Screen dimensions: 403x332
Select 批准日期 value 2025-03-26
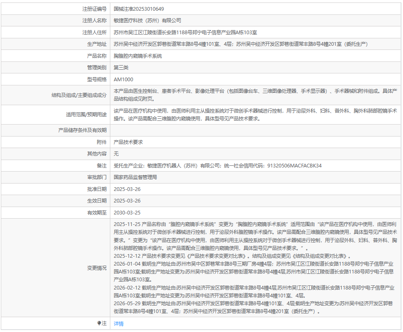tap(127, 189)
